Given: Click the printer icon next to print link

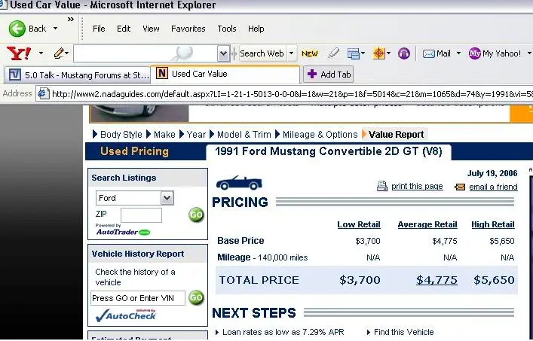Looking at the screenshot, I should [382, 186].
